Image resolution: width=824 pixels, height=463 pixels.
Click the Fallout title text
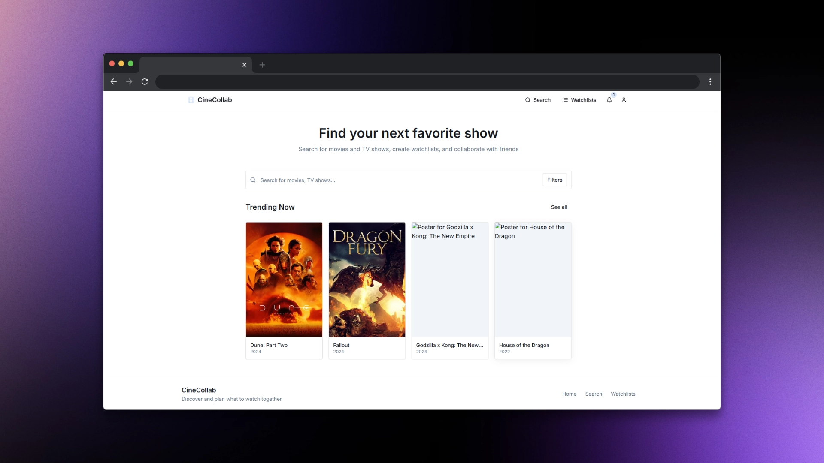(x=341, y=345)
